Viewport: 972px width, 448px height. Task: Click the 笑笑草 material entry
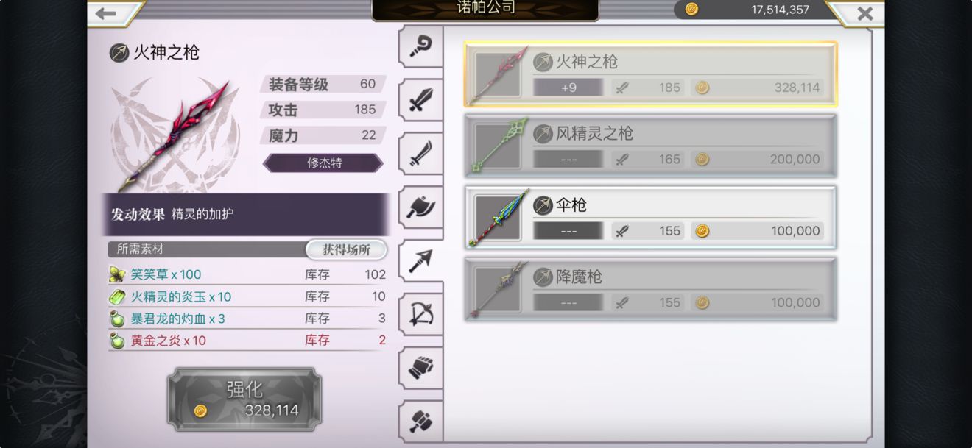(x=247, y=274)
